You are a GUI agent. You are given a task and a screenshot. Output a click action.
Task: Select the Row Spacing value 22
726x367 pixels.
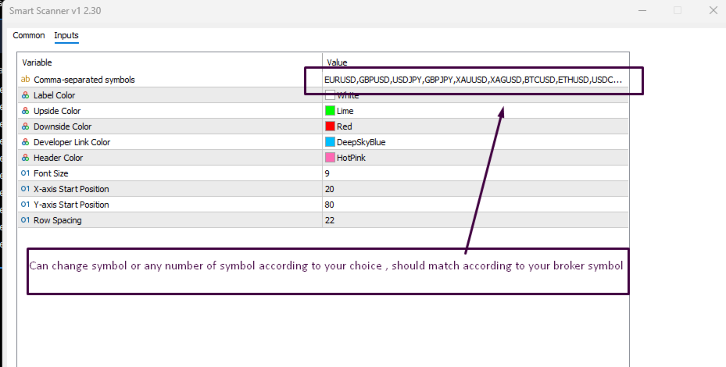330,220
